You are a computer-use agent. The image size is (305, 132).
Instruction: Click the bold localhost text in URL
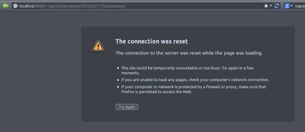(x=27, y=6)
